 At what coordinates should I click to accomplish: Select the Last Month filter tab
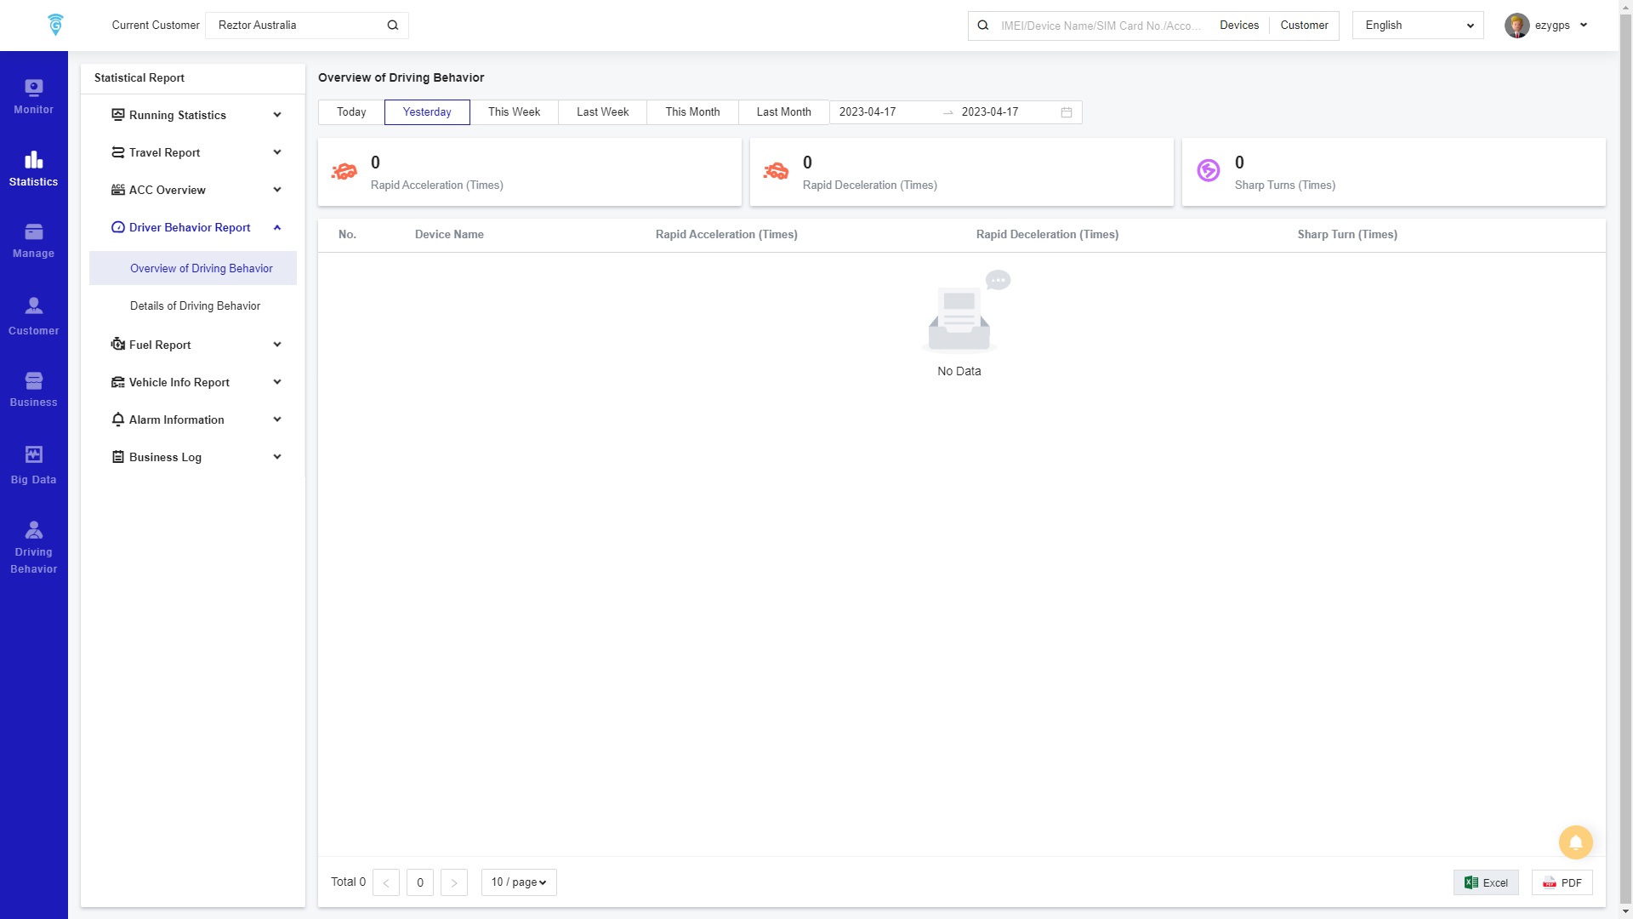coord(783,112)
